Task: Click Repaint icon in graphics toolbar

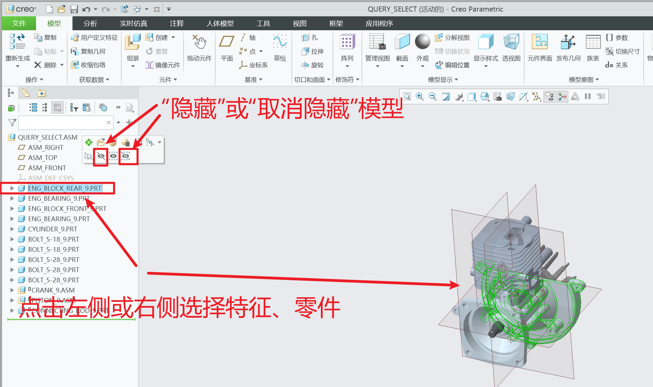Action: [445, 97]
